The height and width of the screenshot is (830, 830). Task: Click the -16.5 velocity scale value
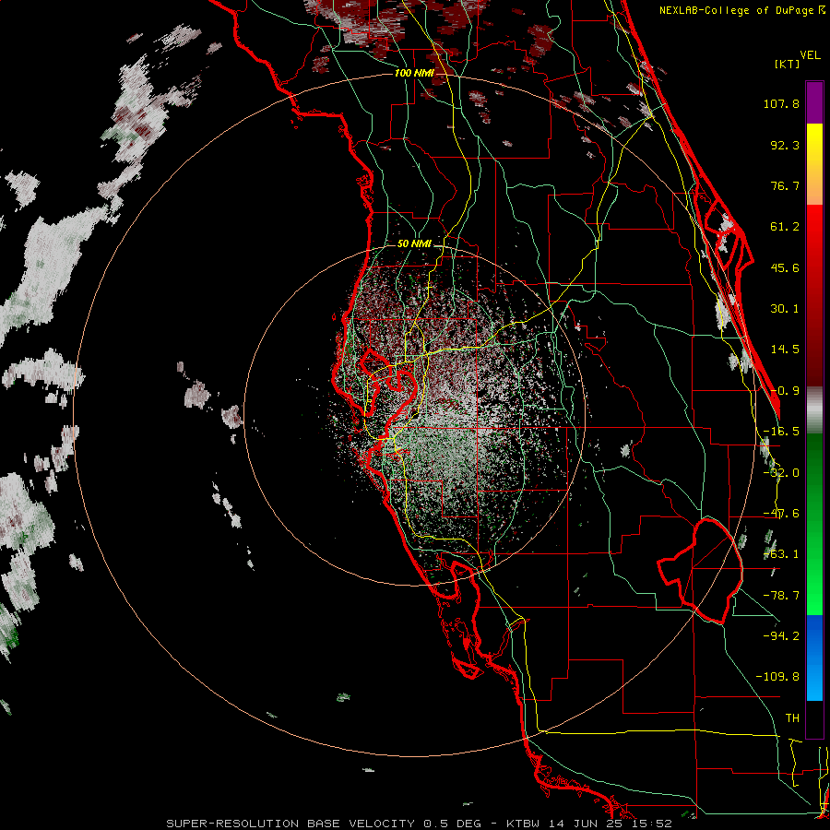[x=781, y=432]
